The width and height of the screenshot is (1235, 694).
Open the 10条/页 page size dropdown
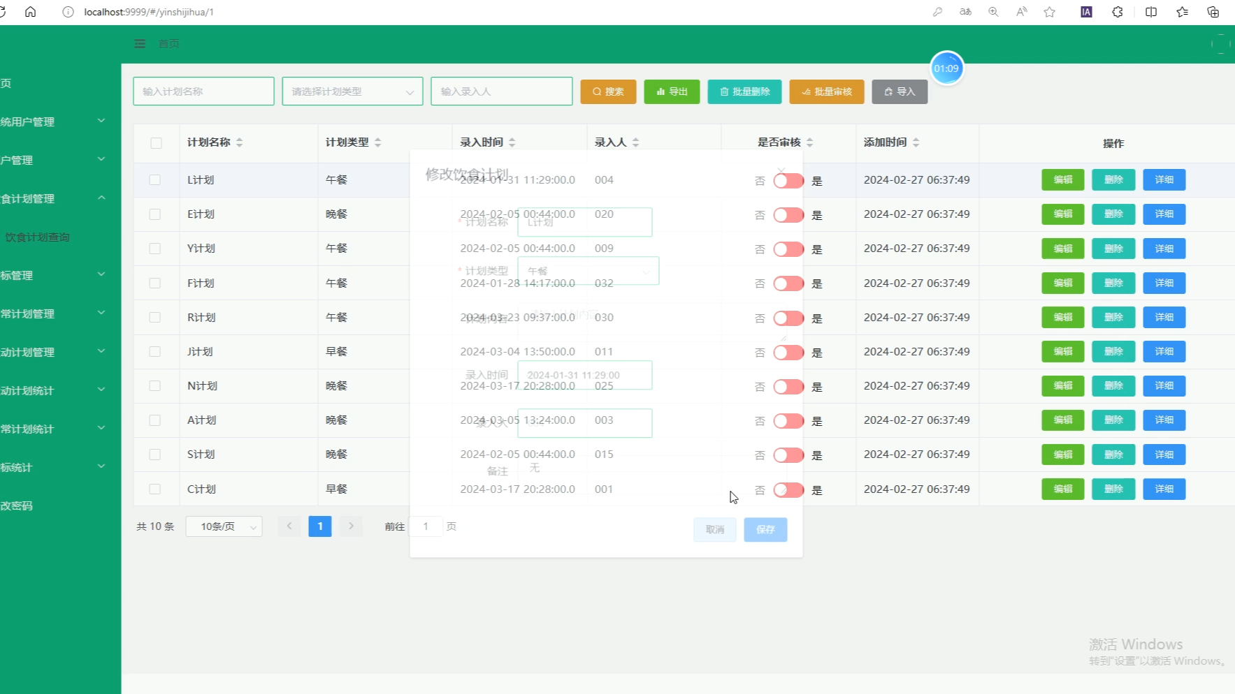tap(224, 526)
